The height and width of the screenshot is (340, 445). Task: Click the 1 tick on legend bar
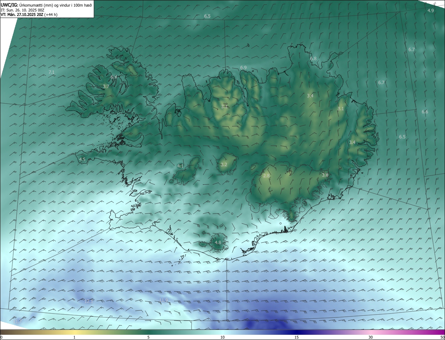[74, 337]
